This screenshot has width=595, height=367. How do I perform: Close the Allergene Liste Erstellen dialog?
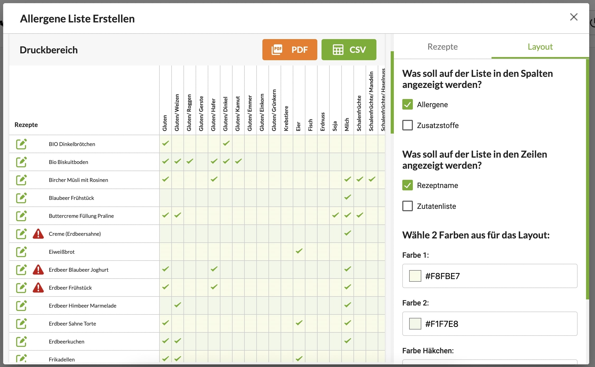[574, 17]
